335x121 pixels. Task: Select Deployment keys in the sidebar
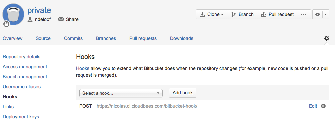click(x=21, y=117)
